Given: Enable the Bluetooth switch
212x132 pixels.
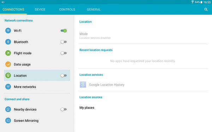Looking at the screenshot, I should (64, 42).
